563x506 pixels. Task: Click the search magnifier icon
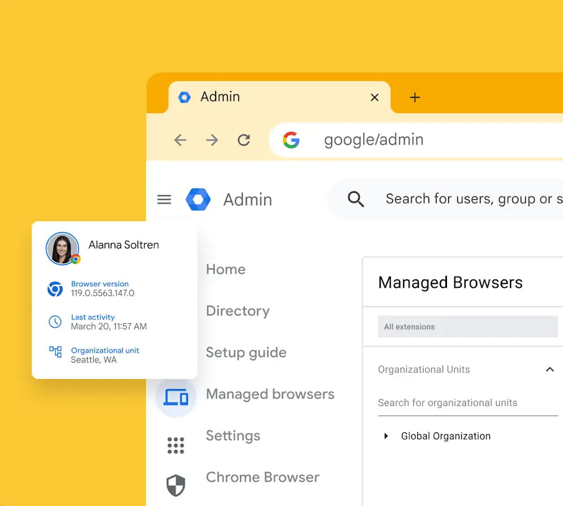(356, 199)
